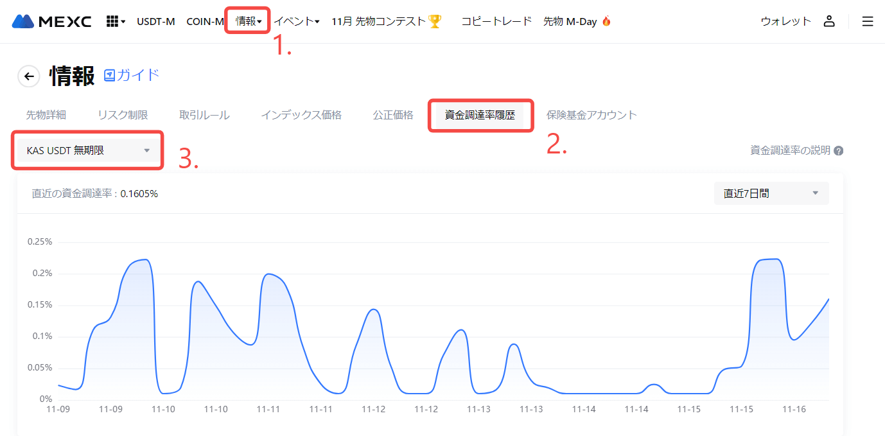The width and height of the screenshot is (885, 436).
Task: Open the KAS USDT 無期限 pair selector
Action: [88, 151]
